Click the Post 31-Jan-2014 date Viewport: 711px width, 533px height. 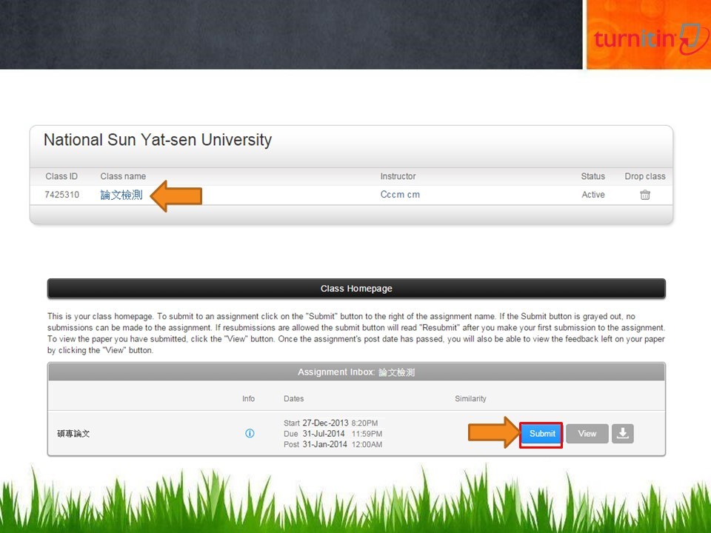(x=333, y=445)
